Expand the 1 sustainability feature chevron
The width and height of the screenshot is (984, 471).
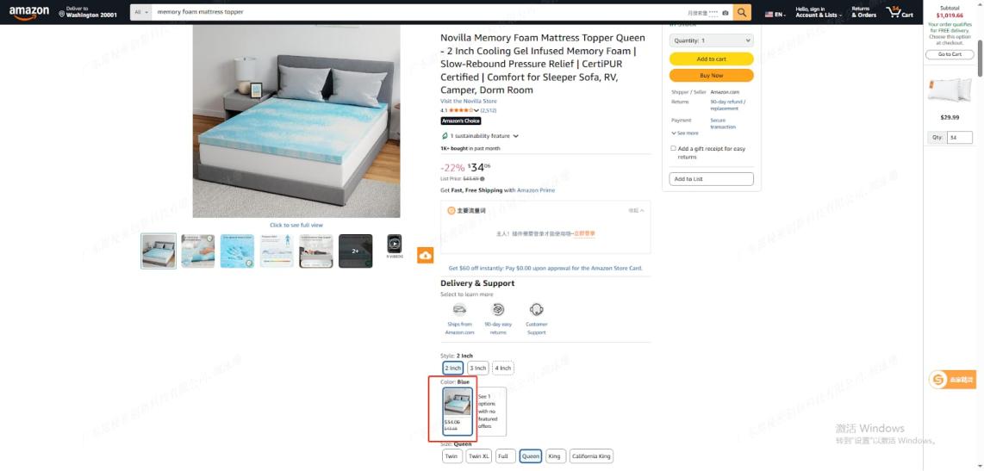tap(516, 136)
